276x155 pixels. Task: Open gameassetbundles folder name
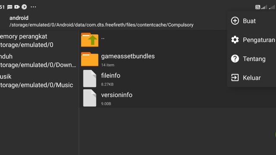coord(128,56)
